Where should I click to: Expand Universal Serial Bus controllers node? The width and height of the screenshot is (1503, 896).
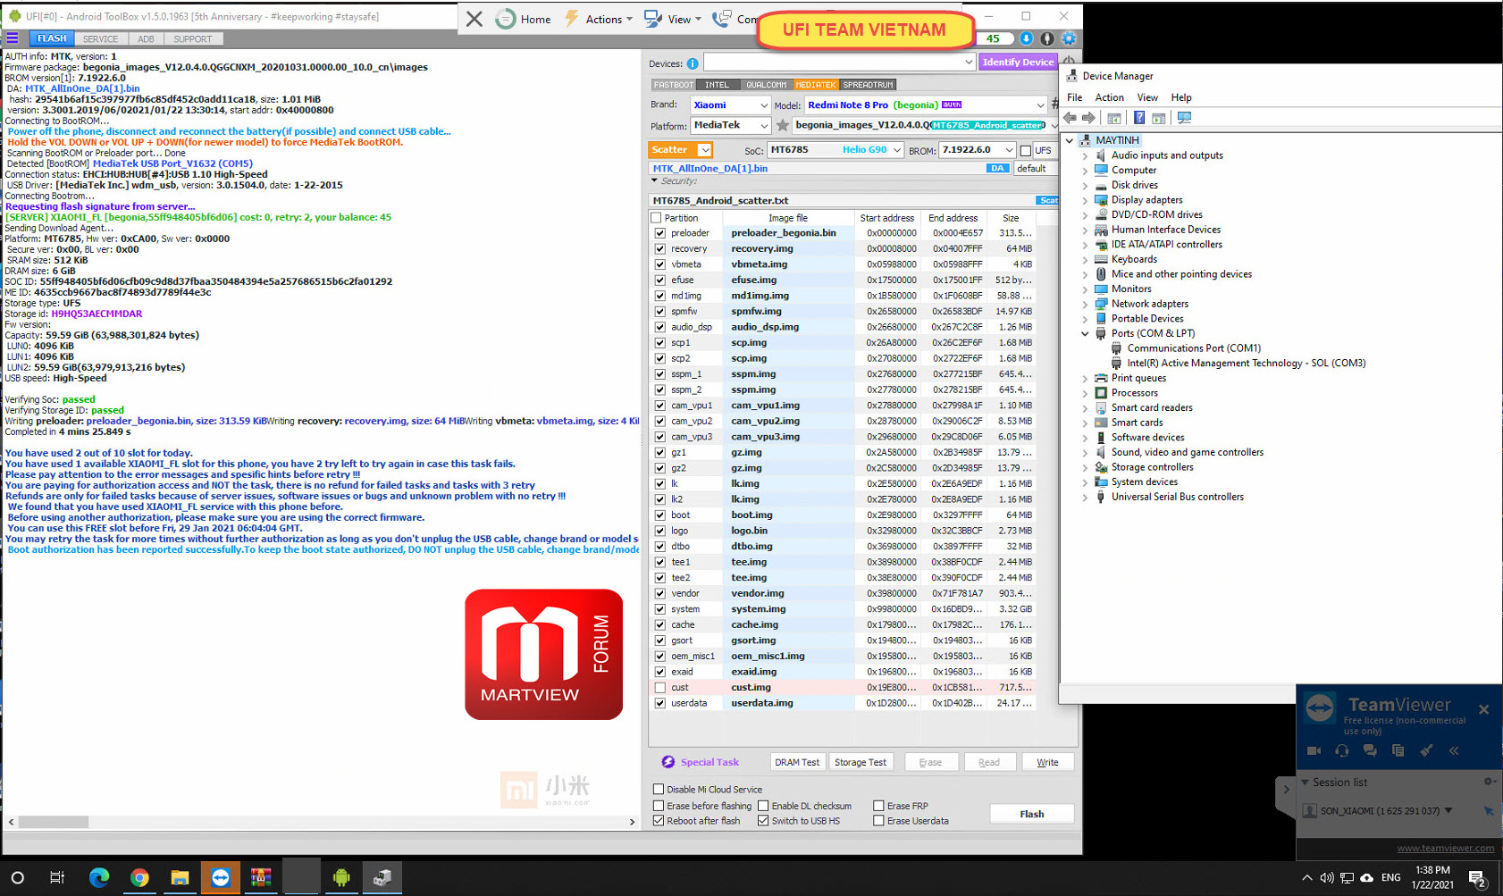point(1086,497)
